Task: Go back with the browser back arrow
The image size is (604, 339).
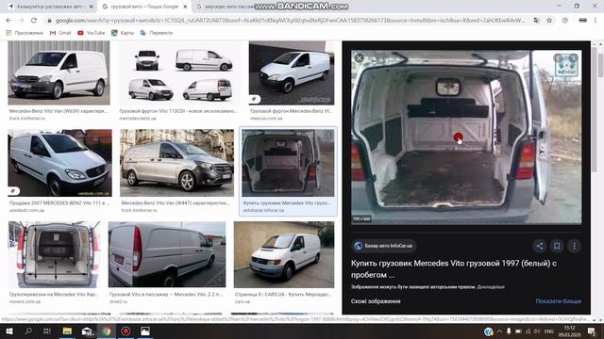Action: point(8,21)
